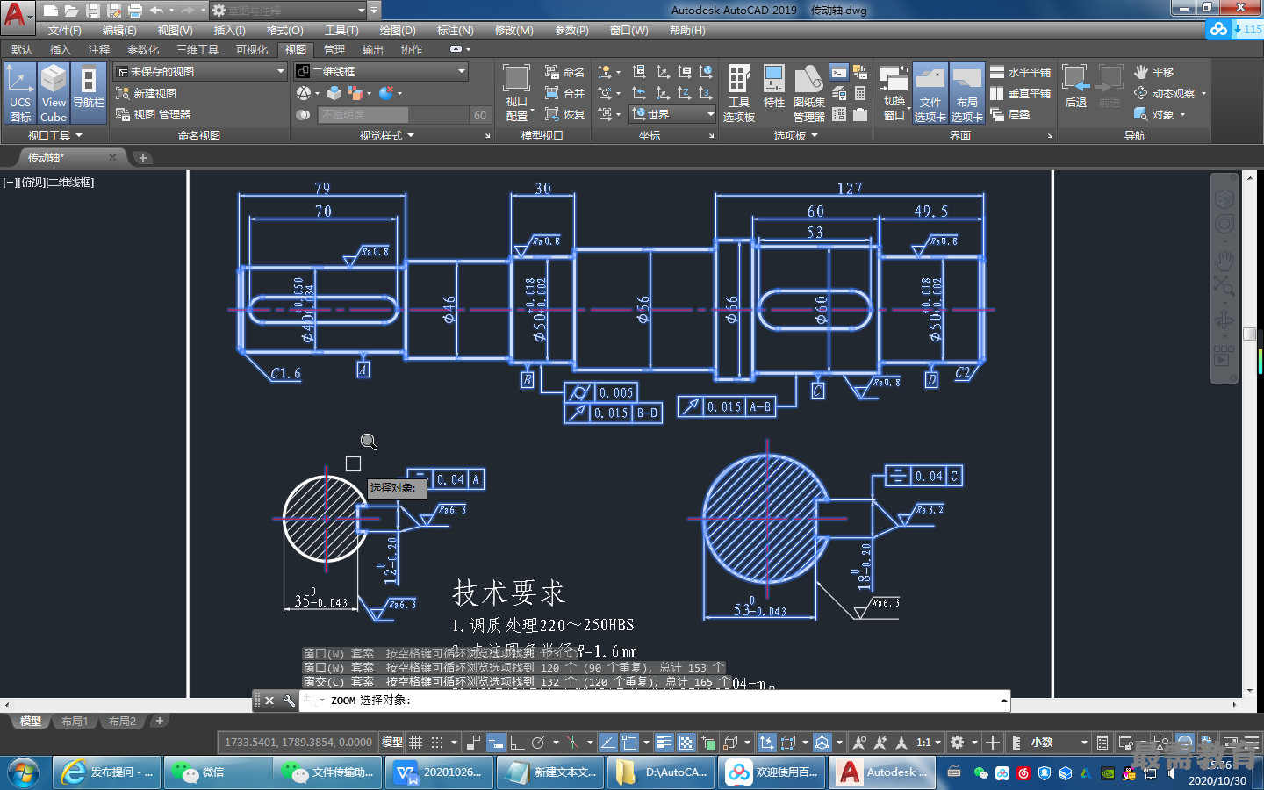Viewport: 1264px width, 790px height.
Task: Click the new drawing tab plus icon
Action: click(x=142, y=157)
